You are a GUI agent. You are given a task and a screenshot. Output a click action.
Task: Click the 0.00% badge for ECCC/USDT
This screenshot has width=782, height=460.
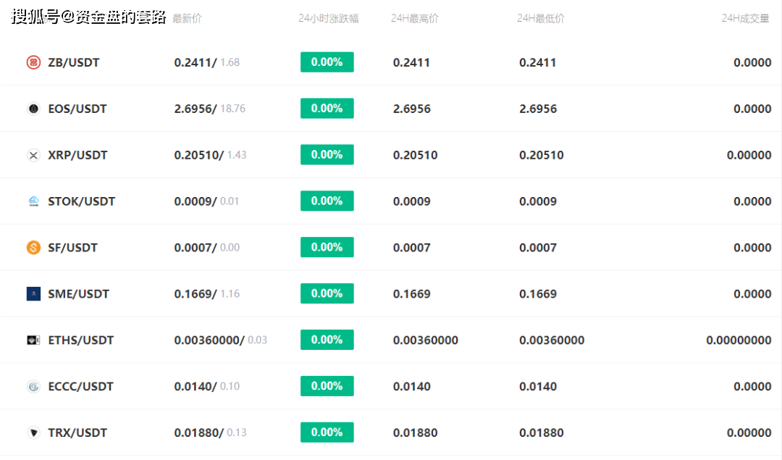(327, 386)
